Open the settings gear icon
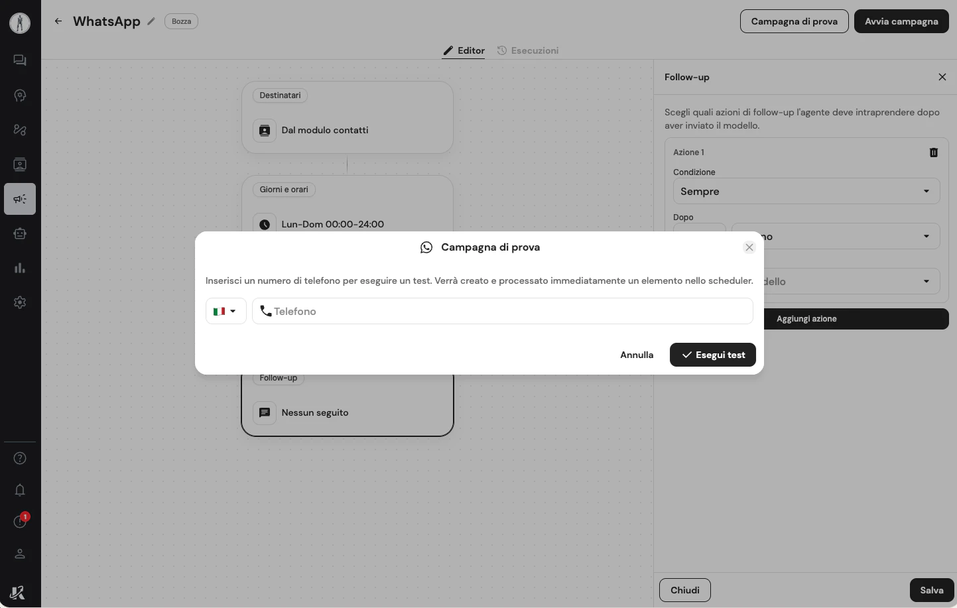957x608 pixels. click(20, 302)
